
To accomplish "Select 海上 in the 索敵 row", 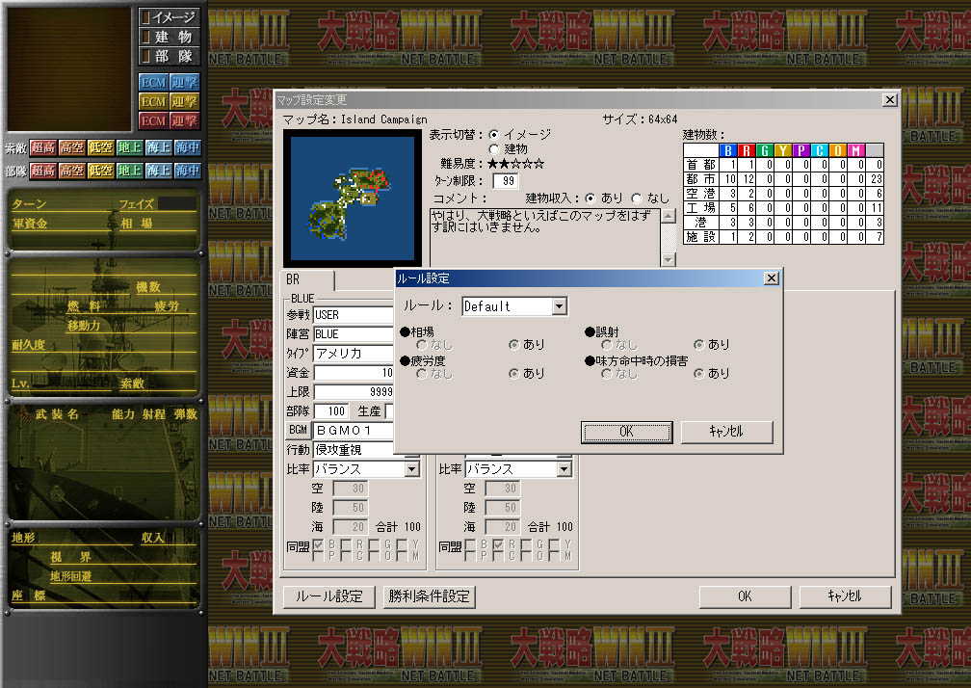I will (x=158, y=147).
